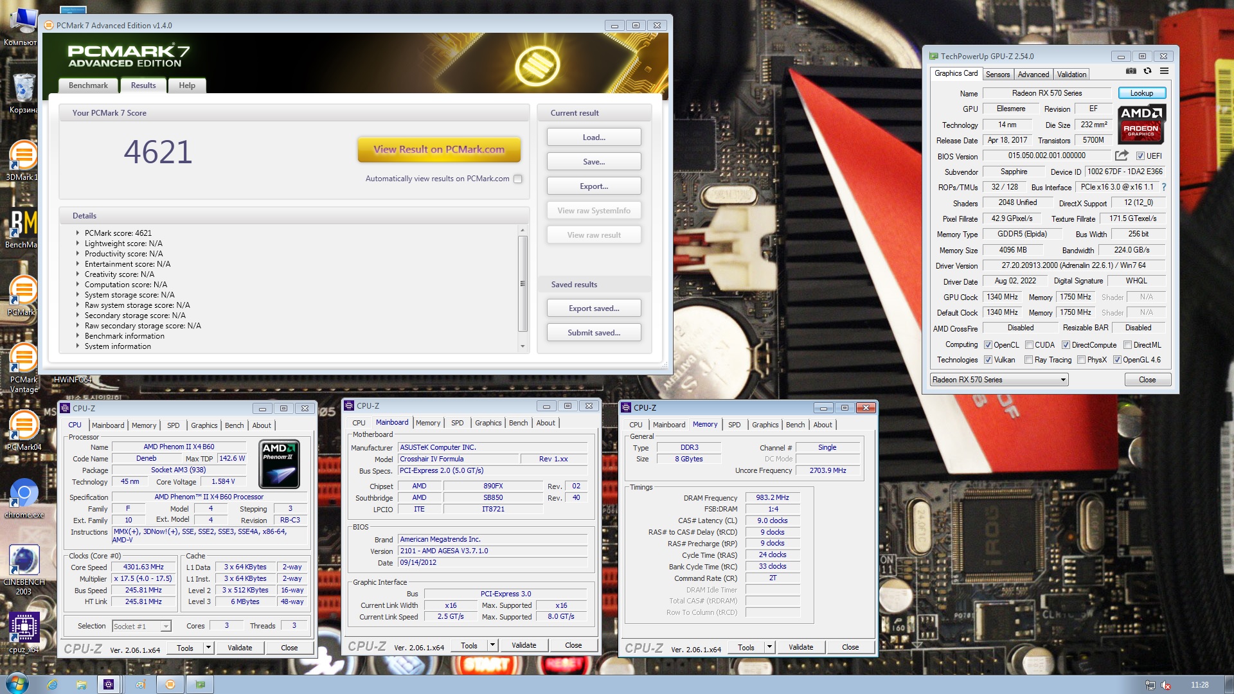Open the Windows Start menu orb
Image resolution: width=1234 pixels, height=694 pixels.
pyautogui.click(x=17, y=684)
